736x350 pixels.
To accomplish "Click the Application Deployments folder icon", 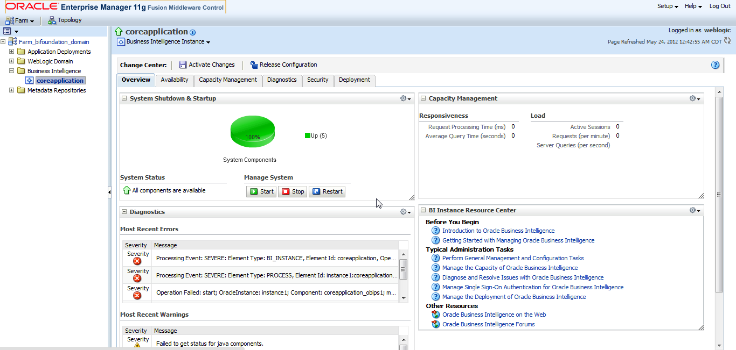I will [x=21, y=52].
